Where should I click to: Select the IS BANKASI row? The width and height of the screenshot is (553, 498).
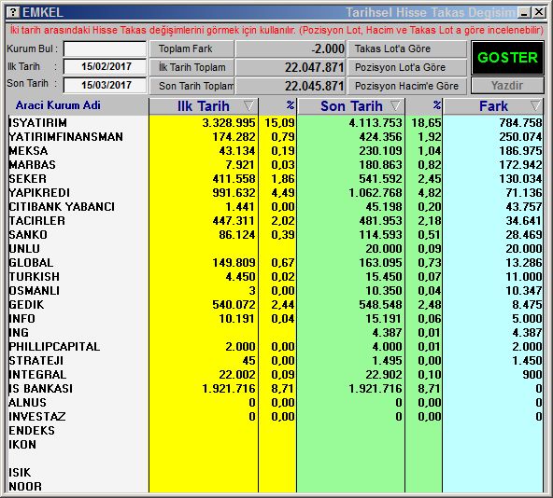(x=275, y=389)
